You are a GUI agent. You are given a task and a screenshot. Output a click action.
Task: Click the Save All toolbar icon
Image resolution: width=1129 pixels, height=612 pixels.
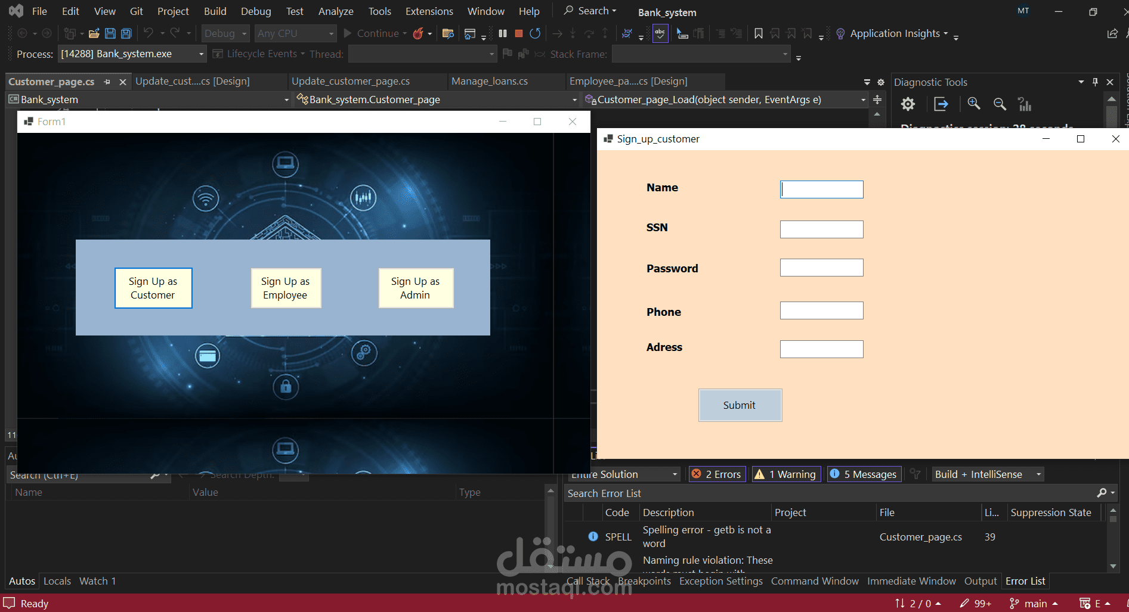126,33
